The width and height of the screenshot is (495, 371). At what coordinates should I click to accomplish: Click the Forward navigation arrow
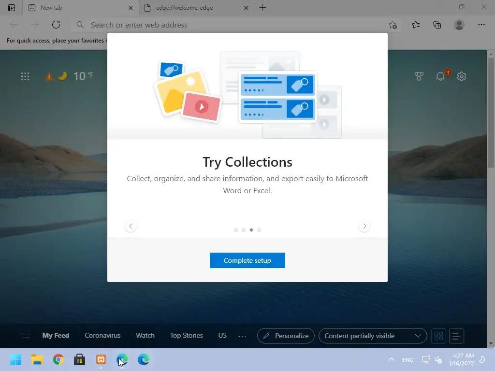pos(35,25)
